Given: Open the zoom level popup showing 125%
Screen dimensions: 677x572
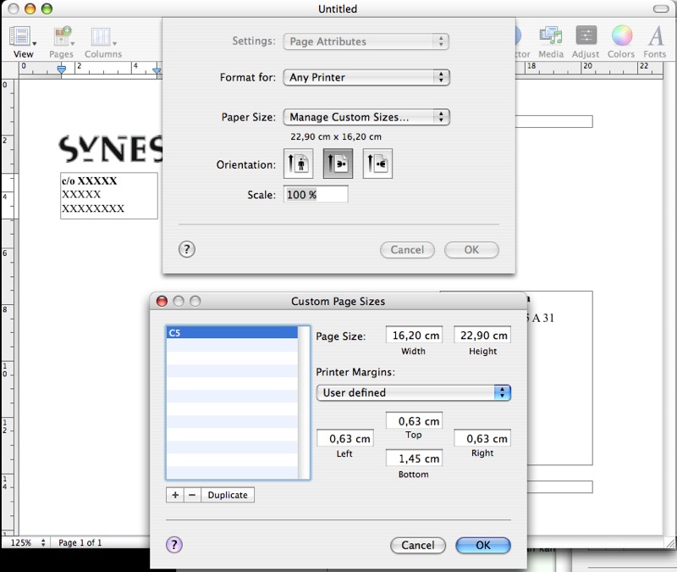Looking at the screenshot, I should (28, 542).
